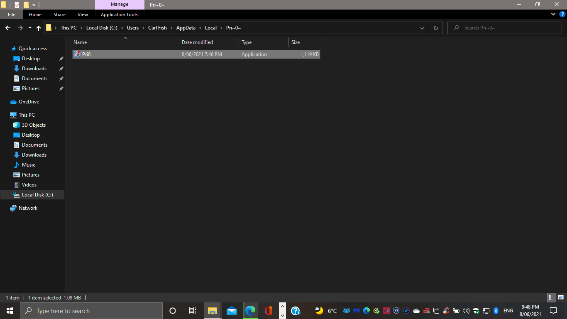This screenshot has width=567, height=319.
Task: Open the Application Tools tab
Action: 119,15
